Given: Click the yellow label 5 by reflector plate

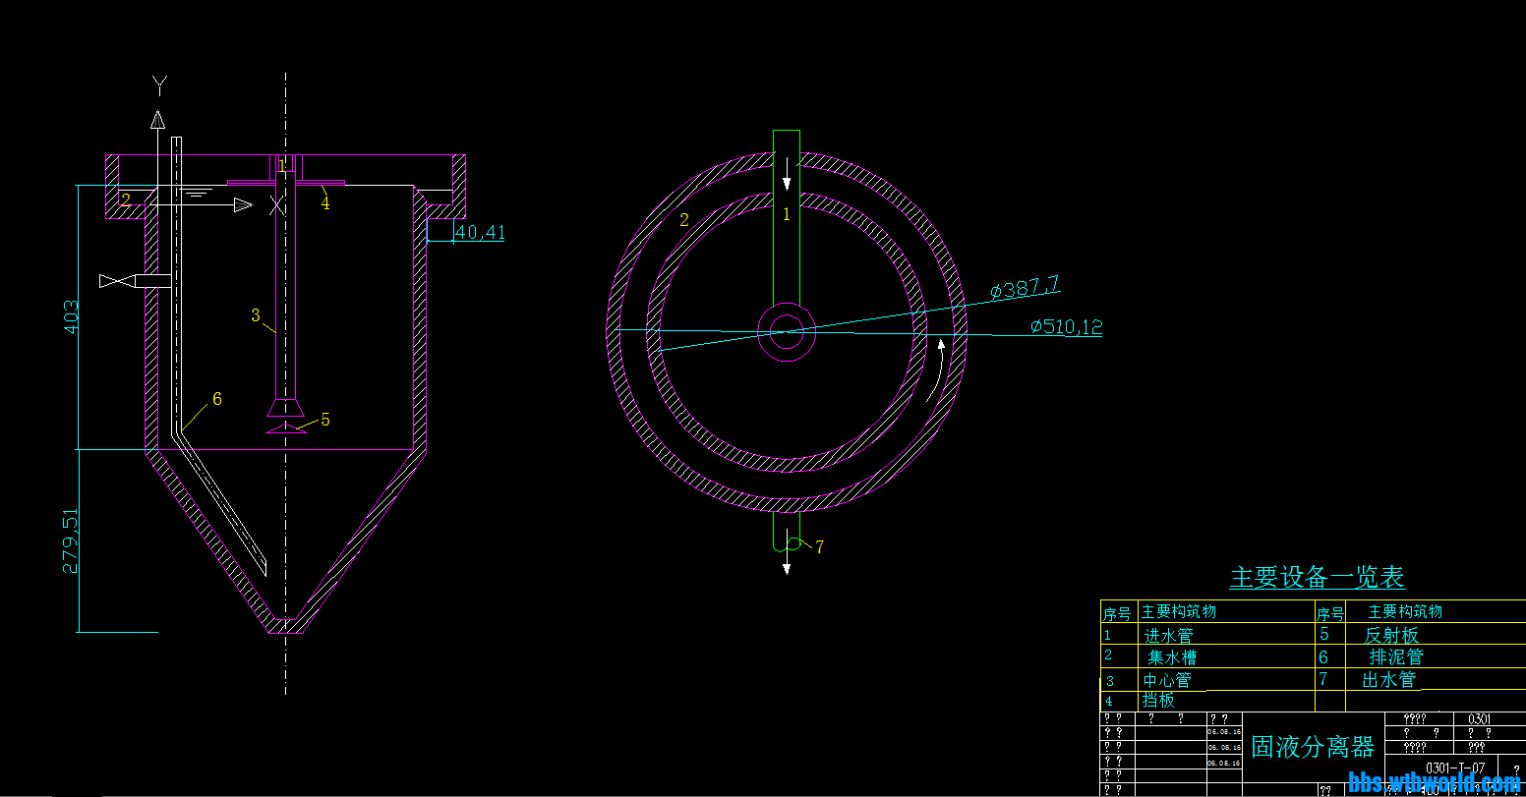Looking at the screenshot, I should pos(325,420).
